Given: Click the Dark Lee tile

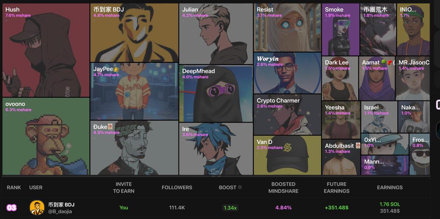Looking at the screenshot, I should pyautogui.click(x=340, y=79).
